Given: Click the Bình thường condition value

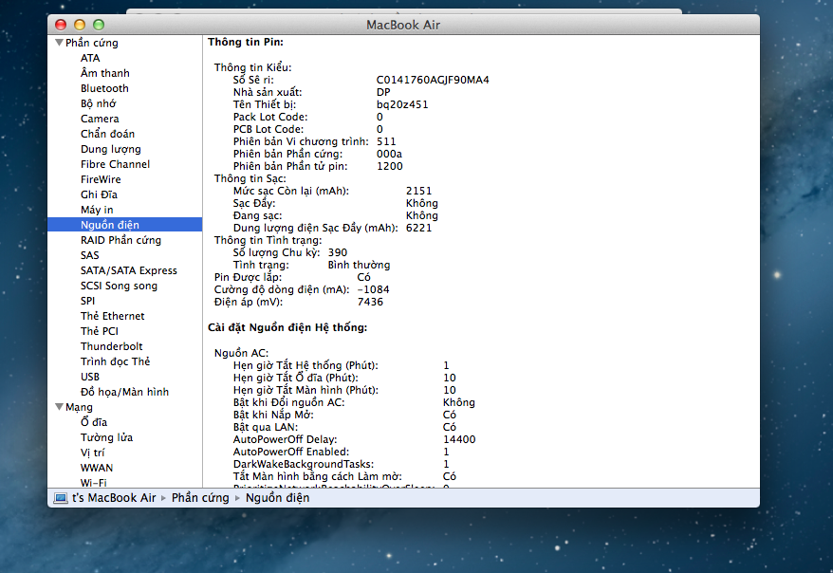Looking at the screenshot, I should pyautogui.click(x=359, y=265).
